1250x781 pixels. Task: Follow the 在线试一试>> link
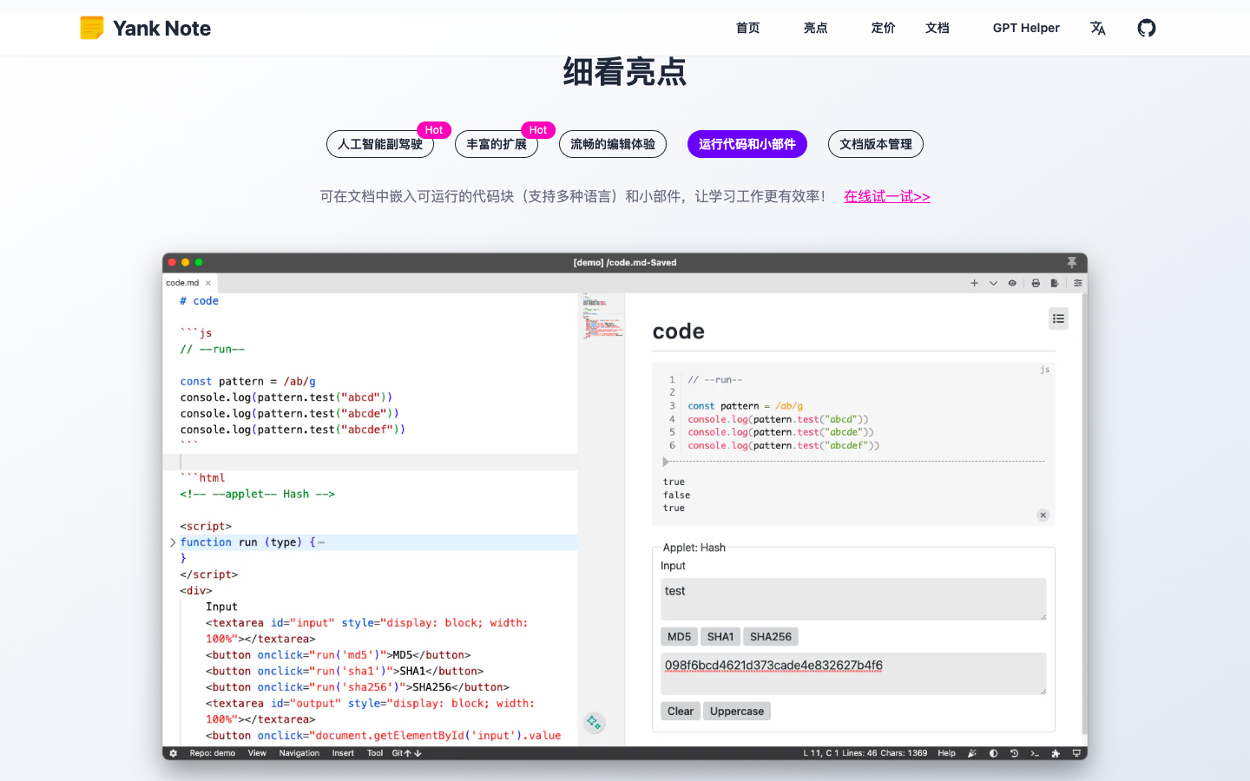(887, 196)
